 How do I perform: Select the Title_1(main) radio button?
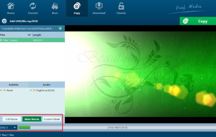1,40
